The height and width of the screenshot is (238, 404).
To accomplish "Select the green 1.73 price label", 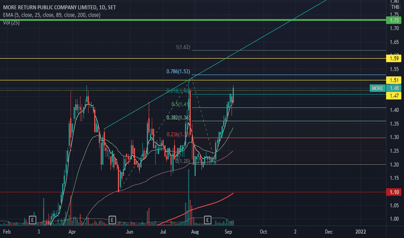I will (x=394, y=20).
